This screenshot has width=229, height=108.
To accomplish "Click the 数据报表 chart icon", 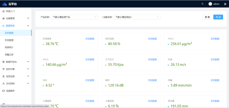I will (x=3, y=26).
